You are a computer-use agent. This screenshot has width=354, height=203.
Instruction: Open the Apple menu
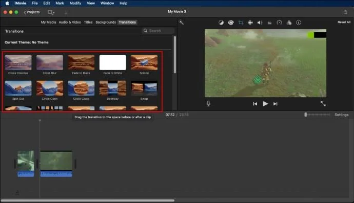point(7,3)
